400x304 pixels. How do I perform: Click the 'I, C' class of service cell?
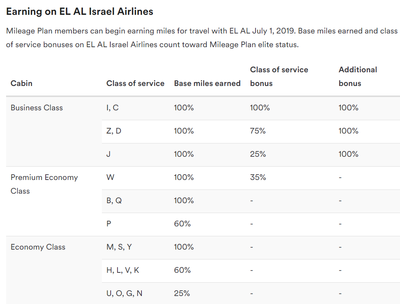113,108
